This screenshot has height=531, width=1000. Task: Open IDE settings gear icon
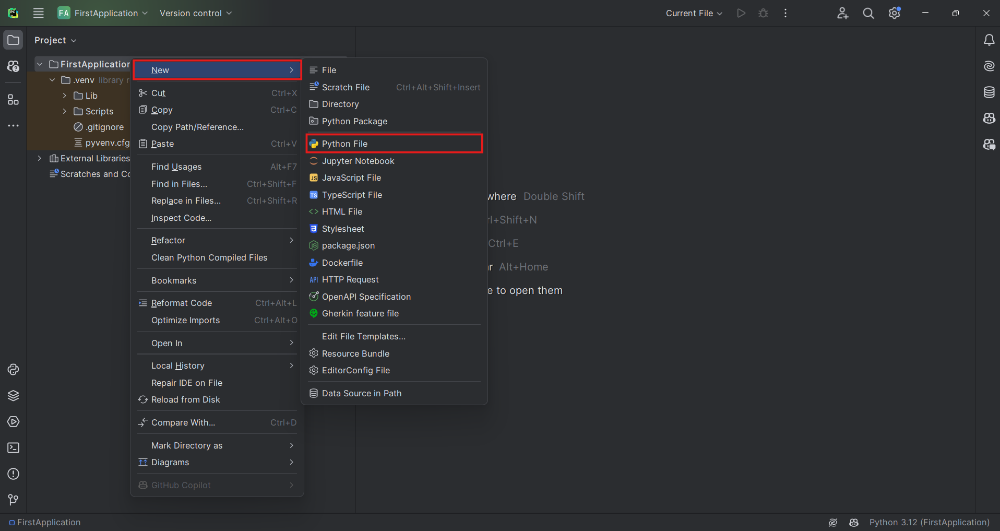[894, 14]
